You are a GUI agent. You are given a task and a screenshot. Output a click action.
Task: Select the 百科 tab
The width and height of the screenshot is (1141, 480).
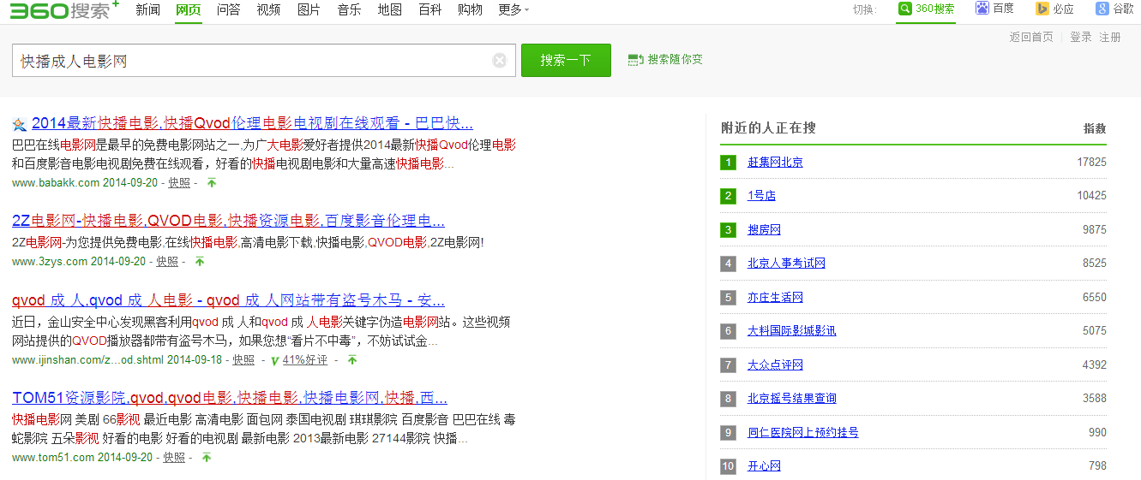pyautogui.click(x=429, y=9)
